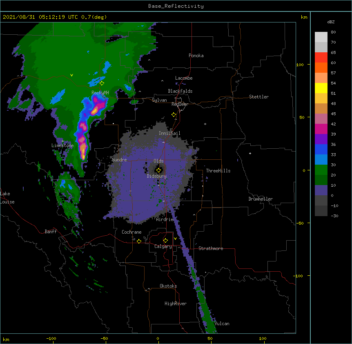Screen dimensions: 352x344
Task: Click the Didsbury city label
Action: [x=157, y=176]
